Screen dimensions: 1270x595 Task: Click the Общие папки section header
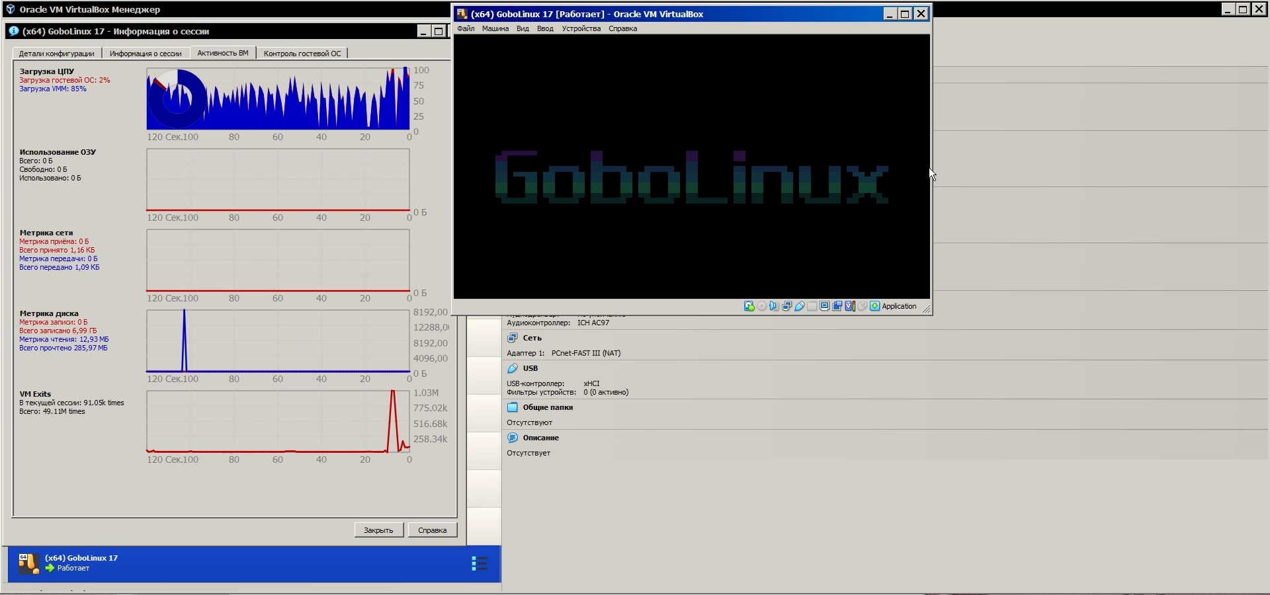pos(548,407)
